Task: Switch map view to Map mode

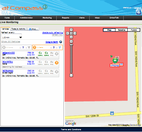Action: [109, 30]
